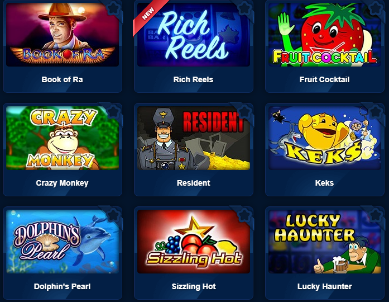
Task: Toggle the star on Fruit Cocktail card
Action: pyautogui.click(x=376, y=8)
